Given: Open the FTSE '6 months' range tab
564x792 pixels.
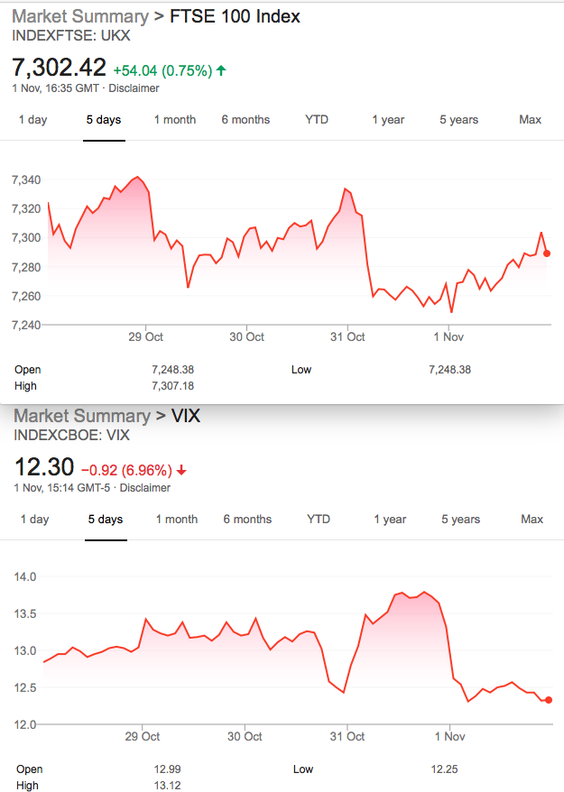Looking at the screenshot, I should coord(245,120).
